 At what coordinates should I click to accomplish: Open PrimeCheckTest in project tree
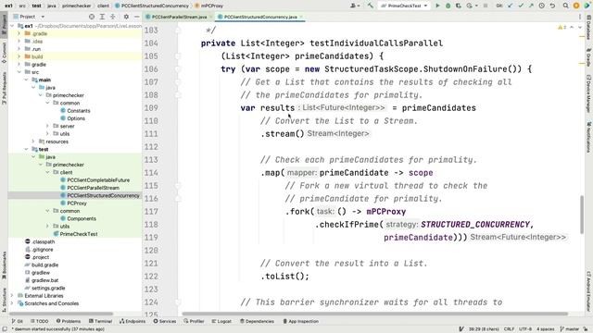(x=78, y=234)
